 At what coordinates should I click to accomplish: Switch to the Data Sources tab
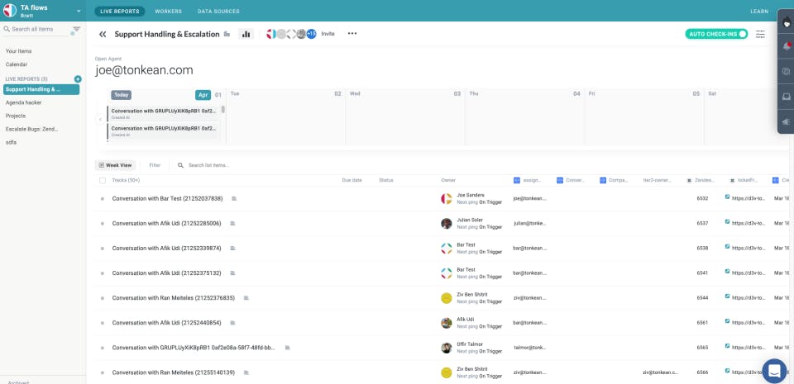tap(218, 11)
